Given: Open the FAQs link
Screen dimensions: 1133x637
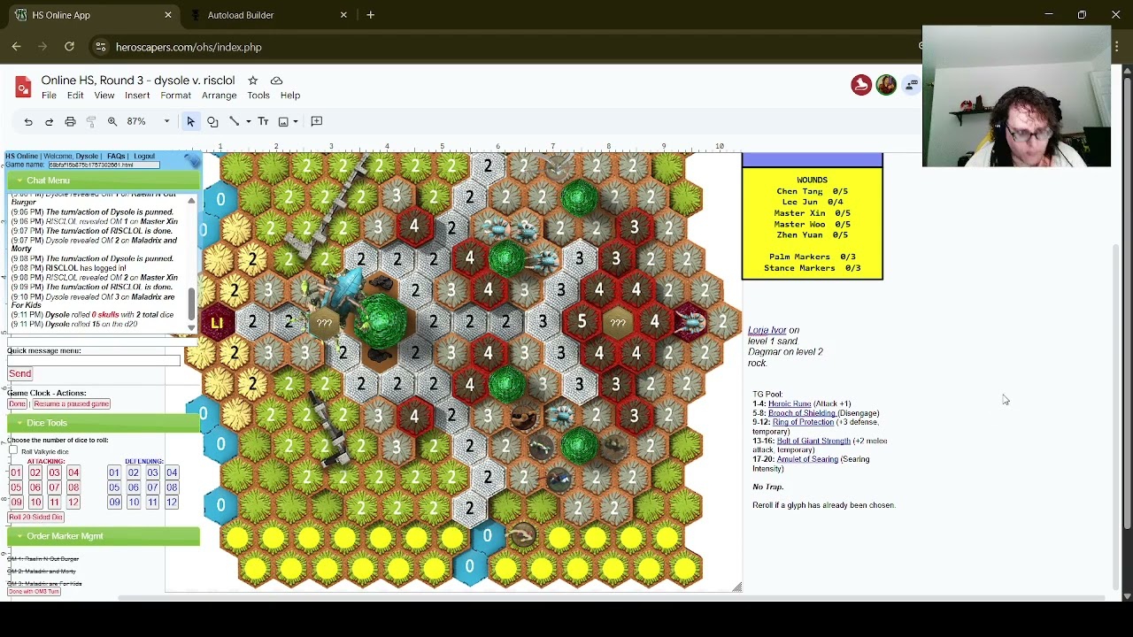Looking at the screenshot, I should [115, 157].
